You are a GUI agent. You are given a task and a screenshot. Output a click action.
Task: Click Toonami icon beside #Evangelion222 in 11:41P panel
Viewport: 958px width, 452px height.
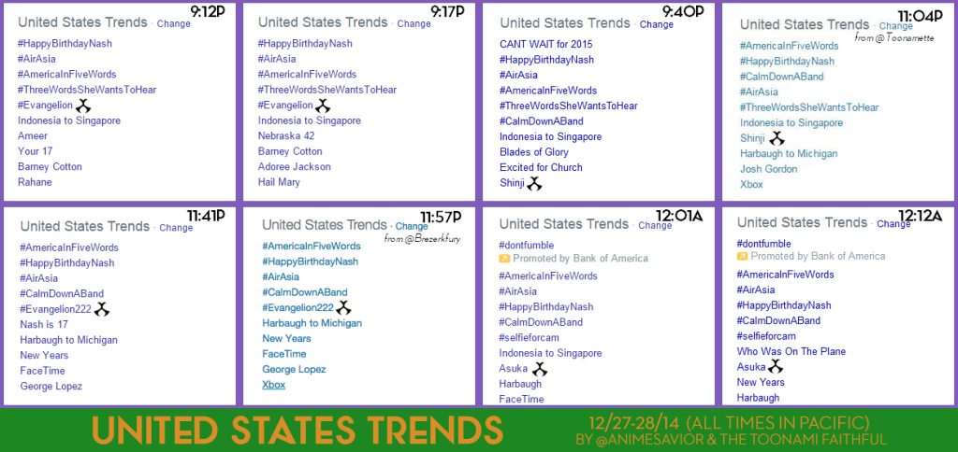[101, 309]
